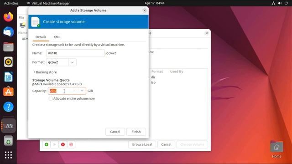Open the Help icon in dock
The width and height of the screenshot is (292, 164).
(8, 107)
